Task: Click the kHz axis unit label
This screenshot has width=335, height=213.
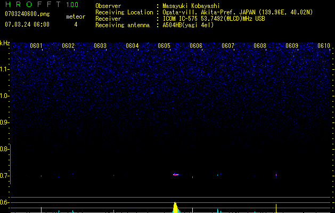Action: [5, 43]
